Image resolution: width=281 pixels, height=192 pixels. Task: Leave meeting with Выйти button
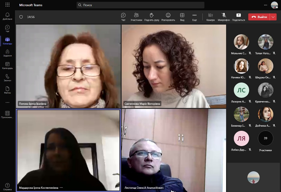point(259,17)
